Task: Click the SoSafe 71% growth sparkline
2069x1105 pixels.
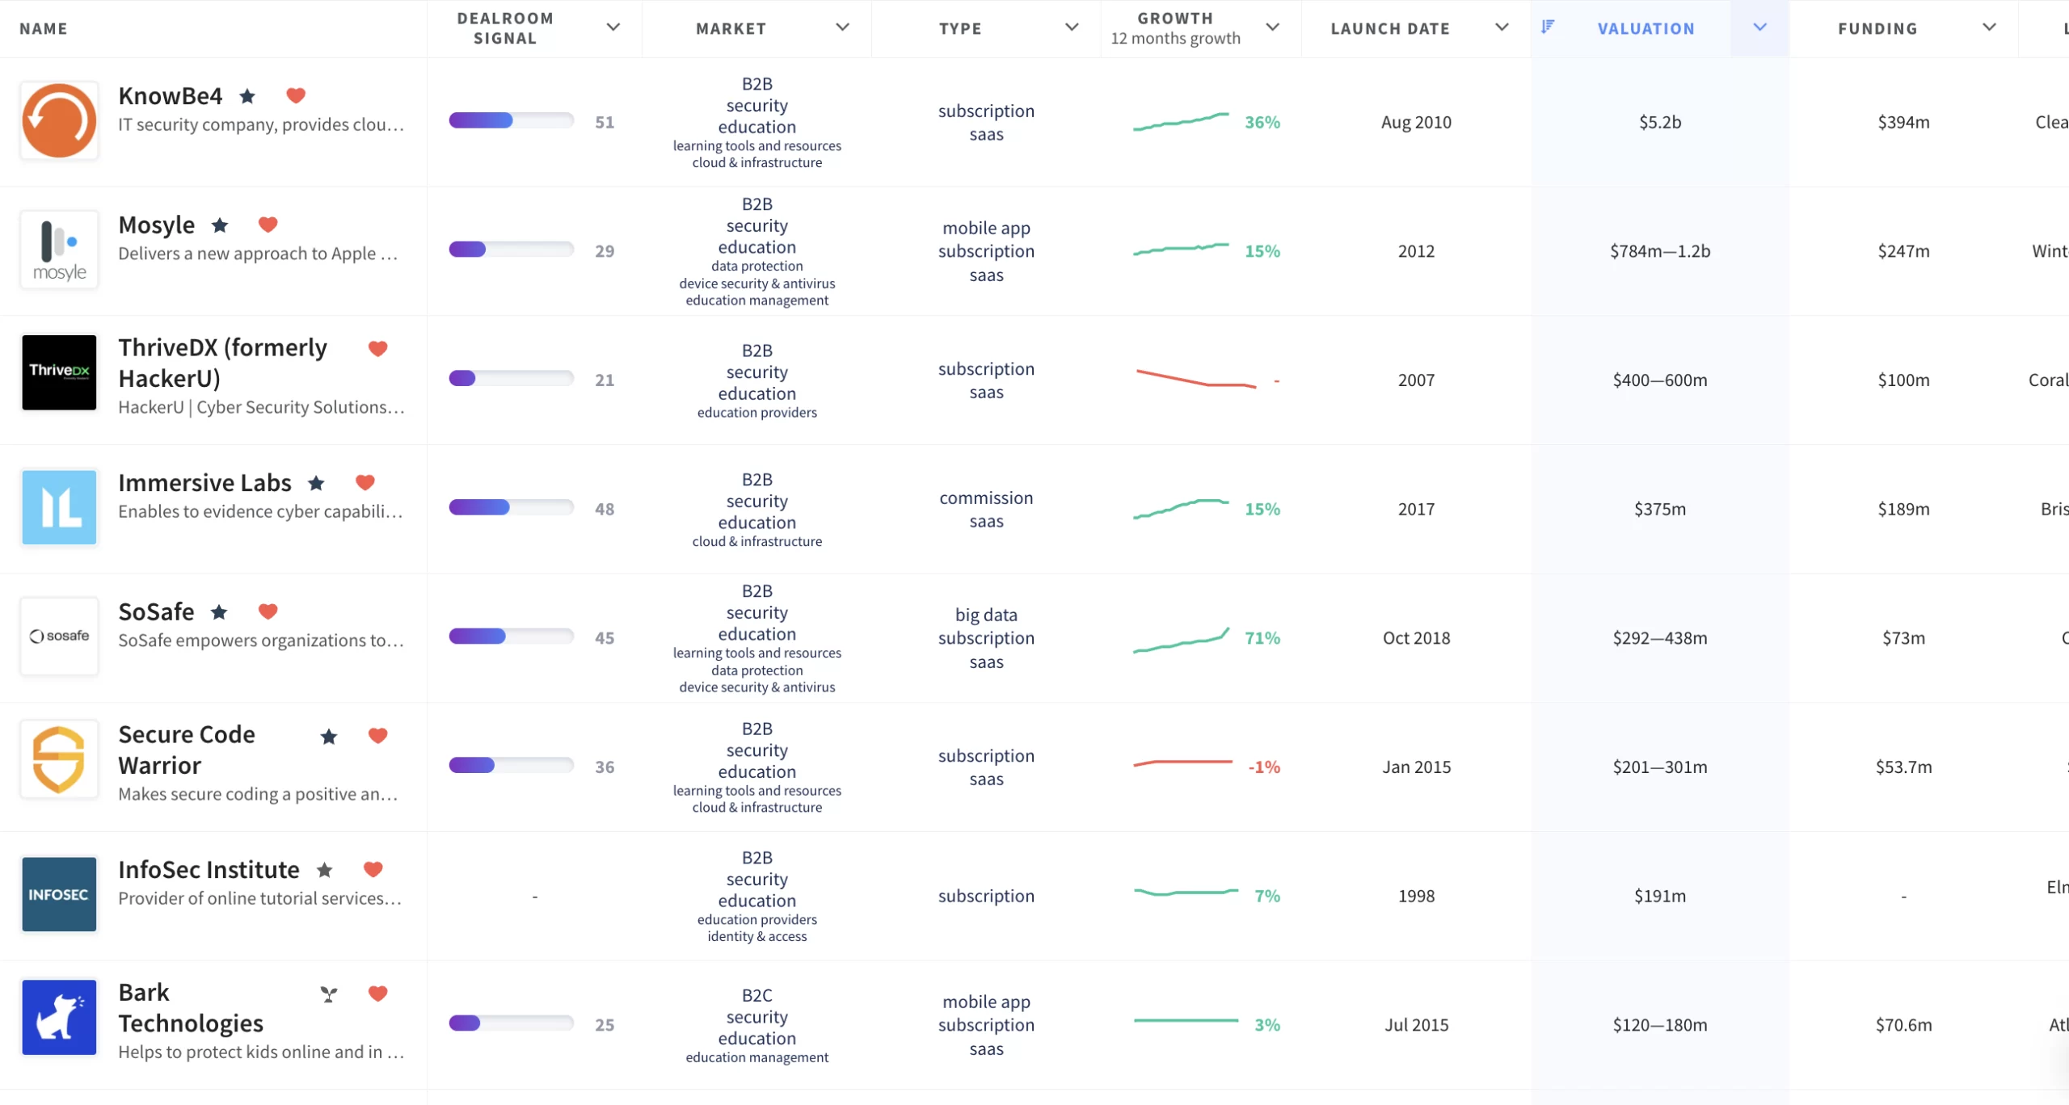Action: click(1181, 639)
